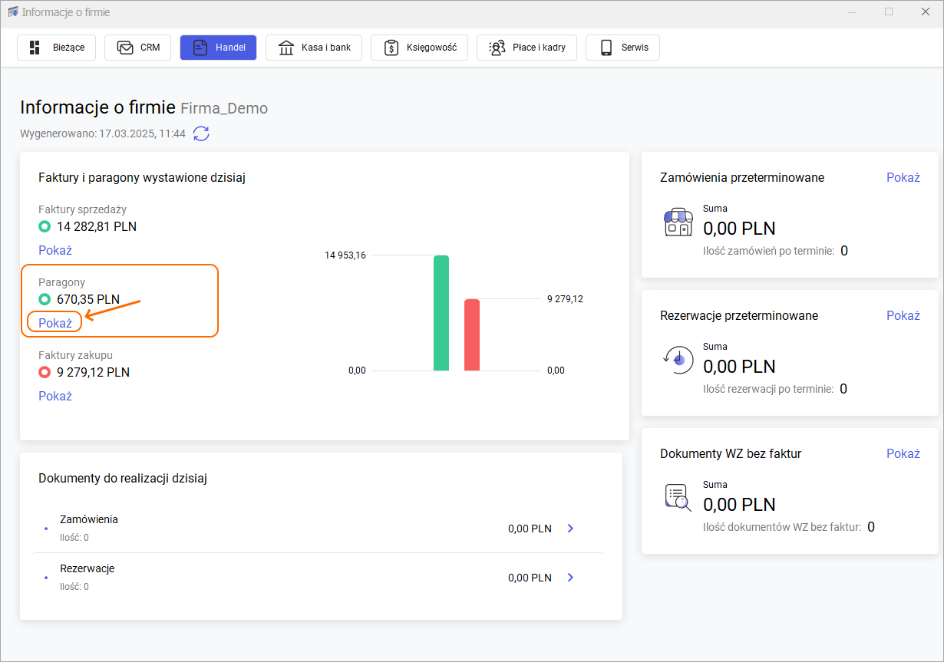Click the Firma_Demo company name
The width and height of the screenshot is (944, 662).
(224, 108)
